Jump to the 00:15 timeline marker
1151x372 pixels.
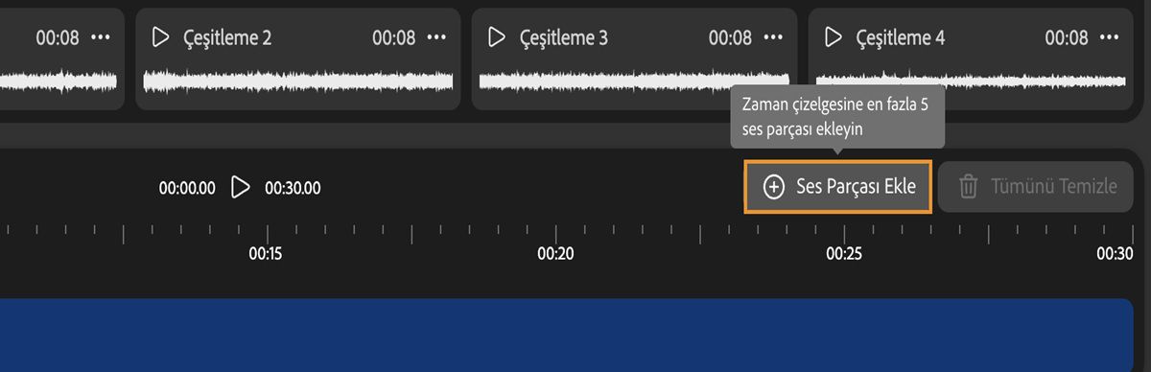point(265,254)
